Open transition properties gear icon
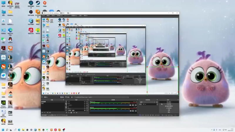This screenshot has width=235, height=132. 157,102
